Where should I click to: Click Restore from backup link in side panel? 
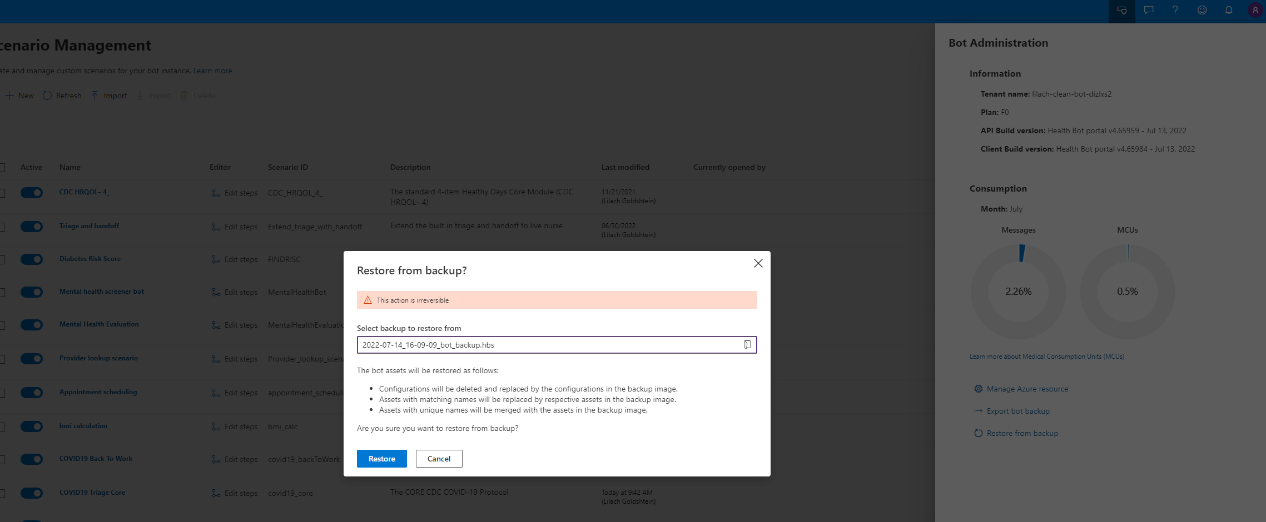tap(1016, 433)
